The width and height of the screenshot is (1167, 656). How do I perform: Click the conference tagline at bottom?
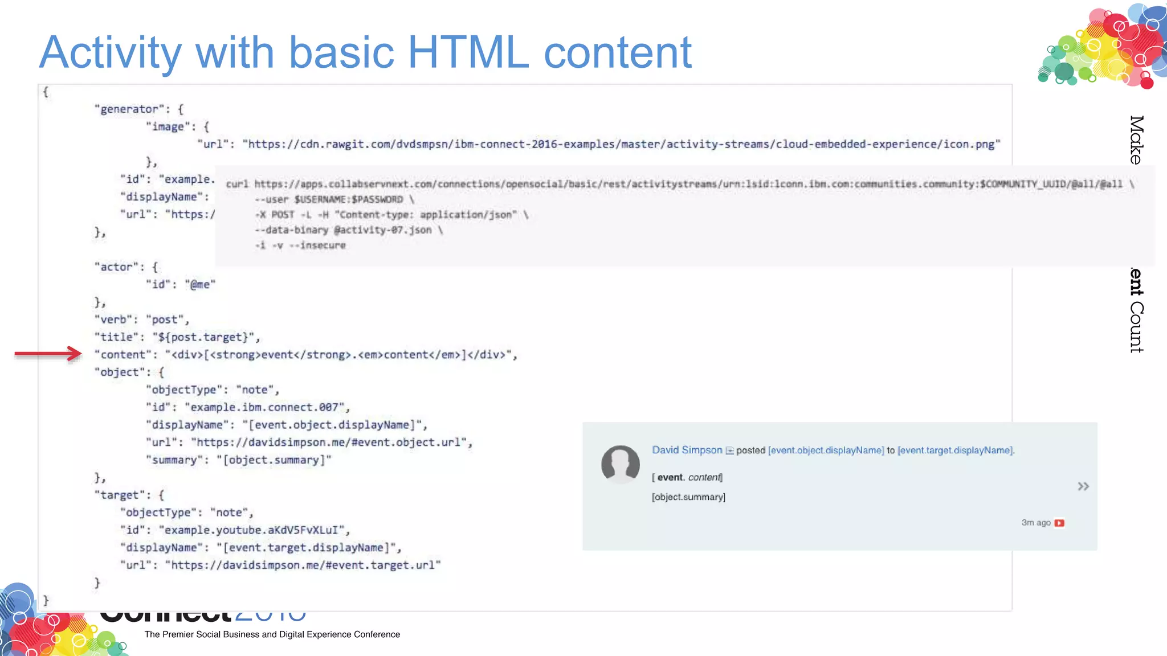[272, 634]
